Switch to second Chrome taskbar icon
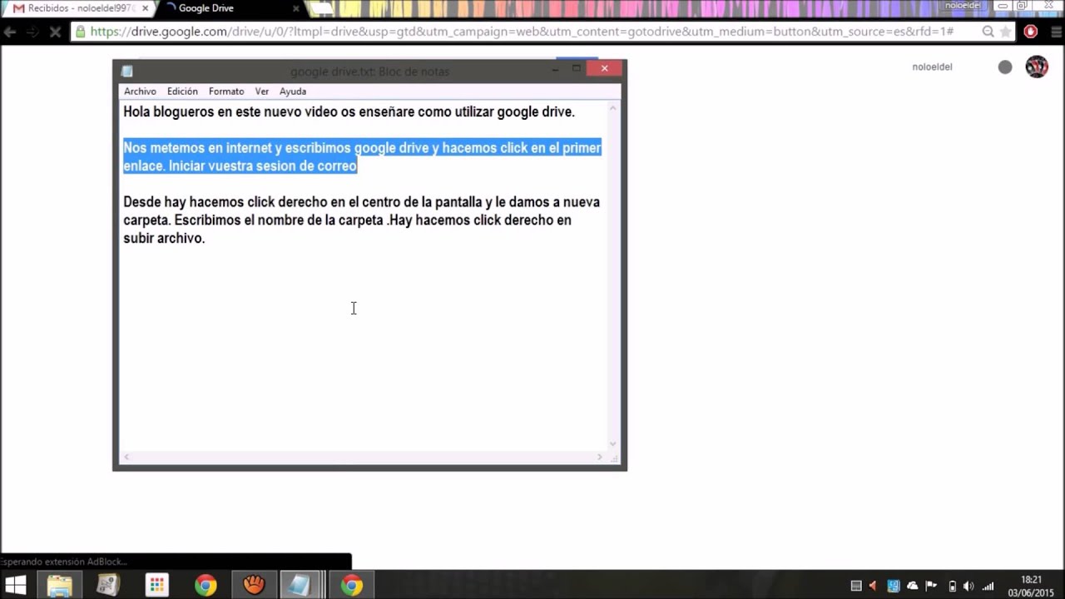This screenshot has height=599, width=1065. (352, 586)
